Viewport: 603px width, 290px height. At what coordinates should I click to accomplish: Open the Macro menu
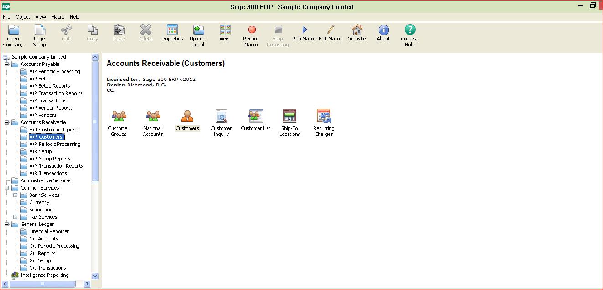(58, 17)
